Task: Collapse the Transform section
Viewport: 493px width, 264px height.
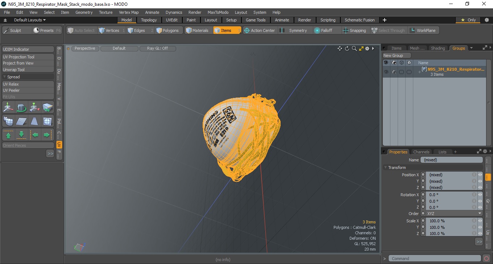Action: pyautogui.click(x=385, y=168)
